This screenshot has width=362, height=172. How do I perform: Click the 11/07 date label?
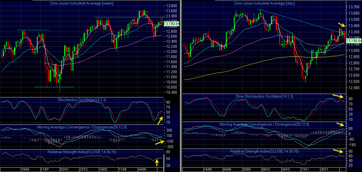pyautogui.click(x=45, y=169)
